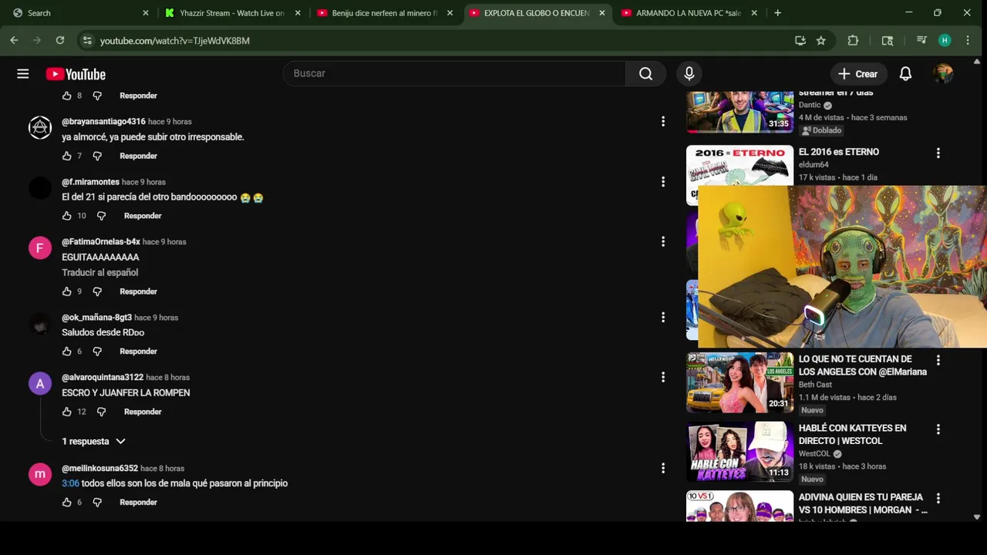This screenshot has height=555, width=987.
Task: Open the install app icon in address bar
Action: pyautogui.click(x=800, y=40)
